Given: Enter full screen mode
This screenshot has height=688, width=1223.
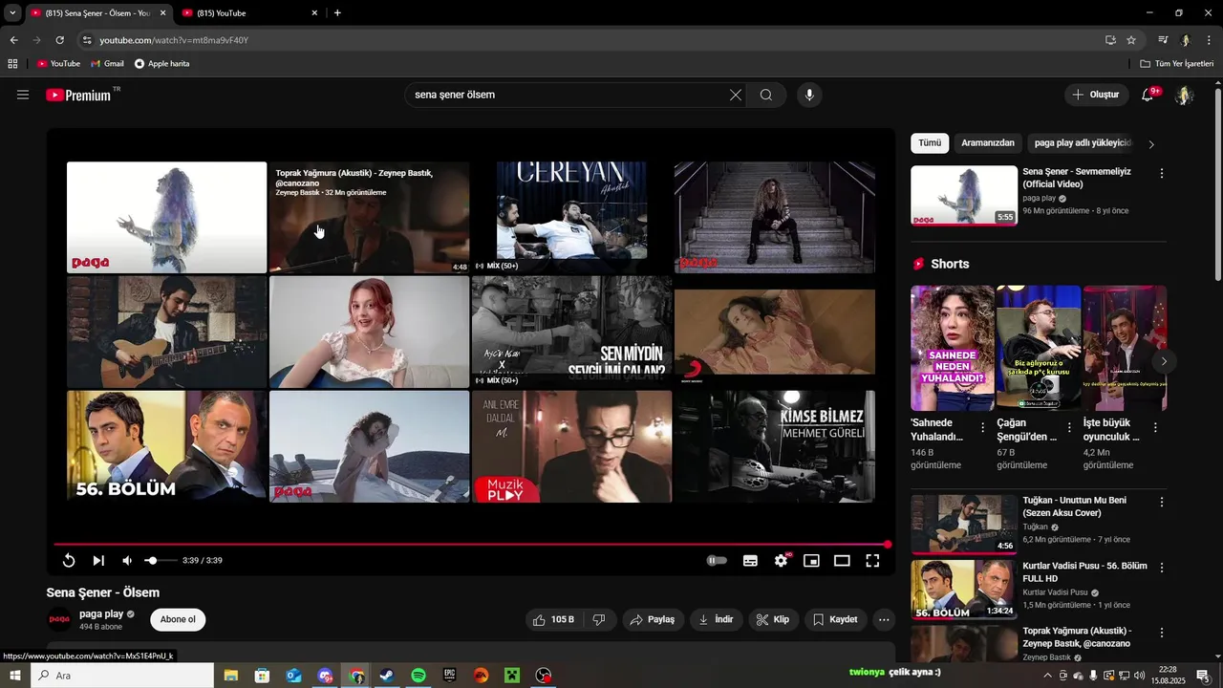Looking at the screenshot, I should click(872, 561).
